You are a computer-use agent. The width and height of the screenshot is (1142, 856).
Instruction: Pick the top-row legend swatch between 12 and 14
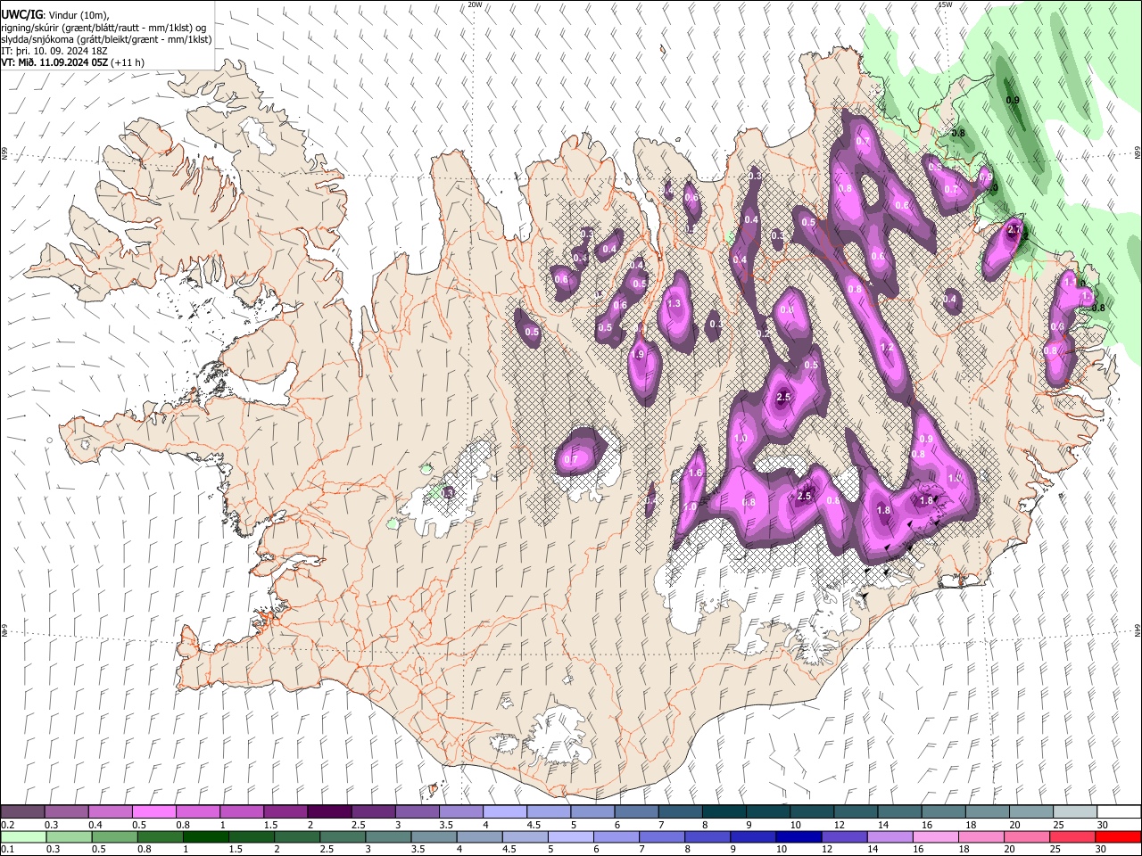click(x=856, y=812)
